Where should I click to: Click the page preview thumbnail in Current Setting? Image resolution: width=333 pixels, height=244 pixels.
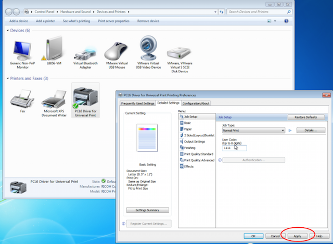147,138
